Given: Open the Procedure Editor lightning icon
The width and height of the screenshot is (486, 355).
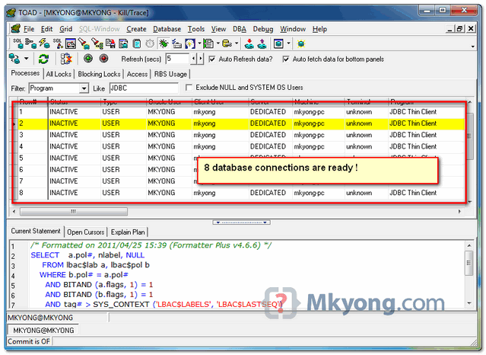Looking at the screenshot, I should [x=44, y=43].
